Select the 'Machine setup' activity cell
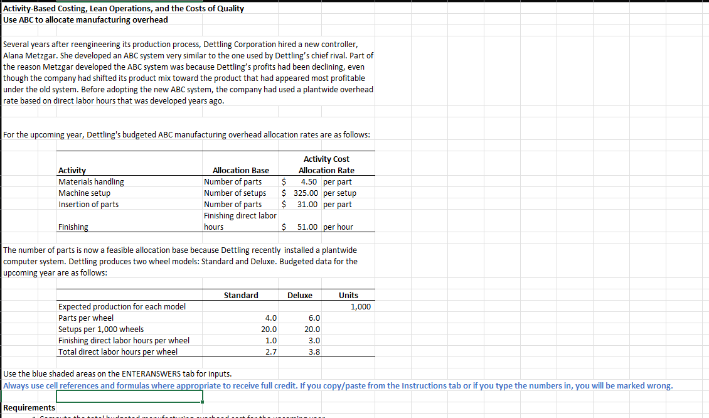Viewport: 709px width, 418px height. coord(84,193)
